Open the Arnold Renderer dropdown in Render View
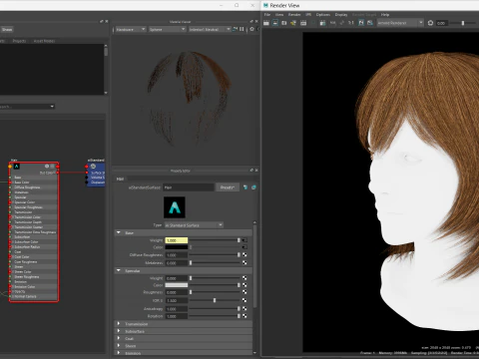Image resolution: width=479 pixels, height=359 pixels. [x=400, y=23]
